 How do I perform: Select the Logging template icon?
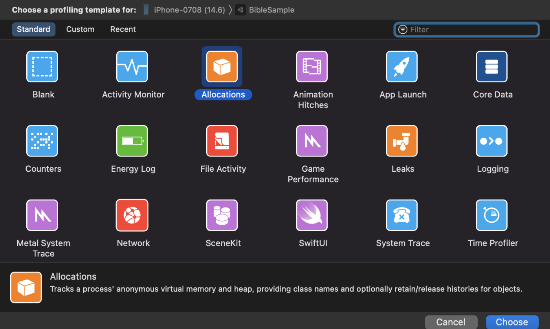(491, 141)
